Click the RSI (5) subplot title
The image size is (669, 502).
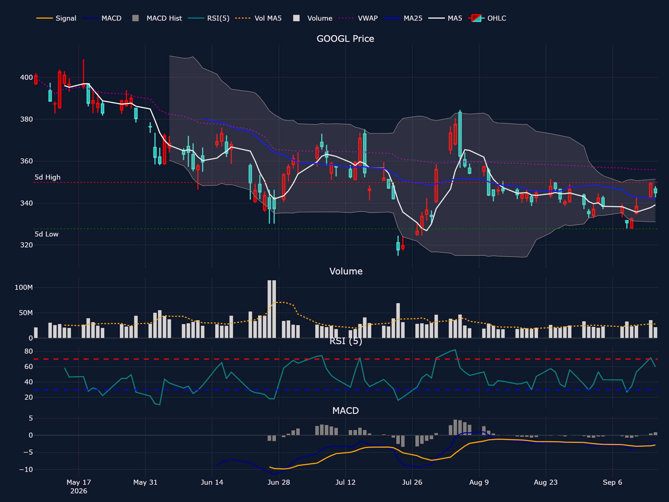click(346, 341)
